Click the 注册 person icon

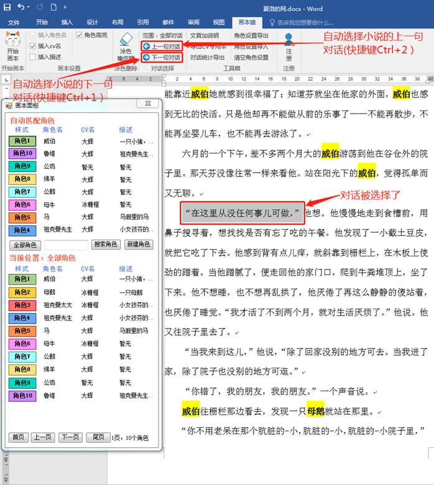[x=289, y=47]
